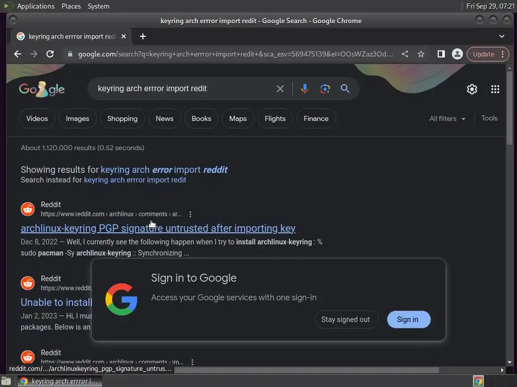Open more options for third Reddit result

[x=192, y=362]
